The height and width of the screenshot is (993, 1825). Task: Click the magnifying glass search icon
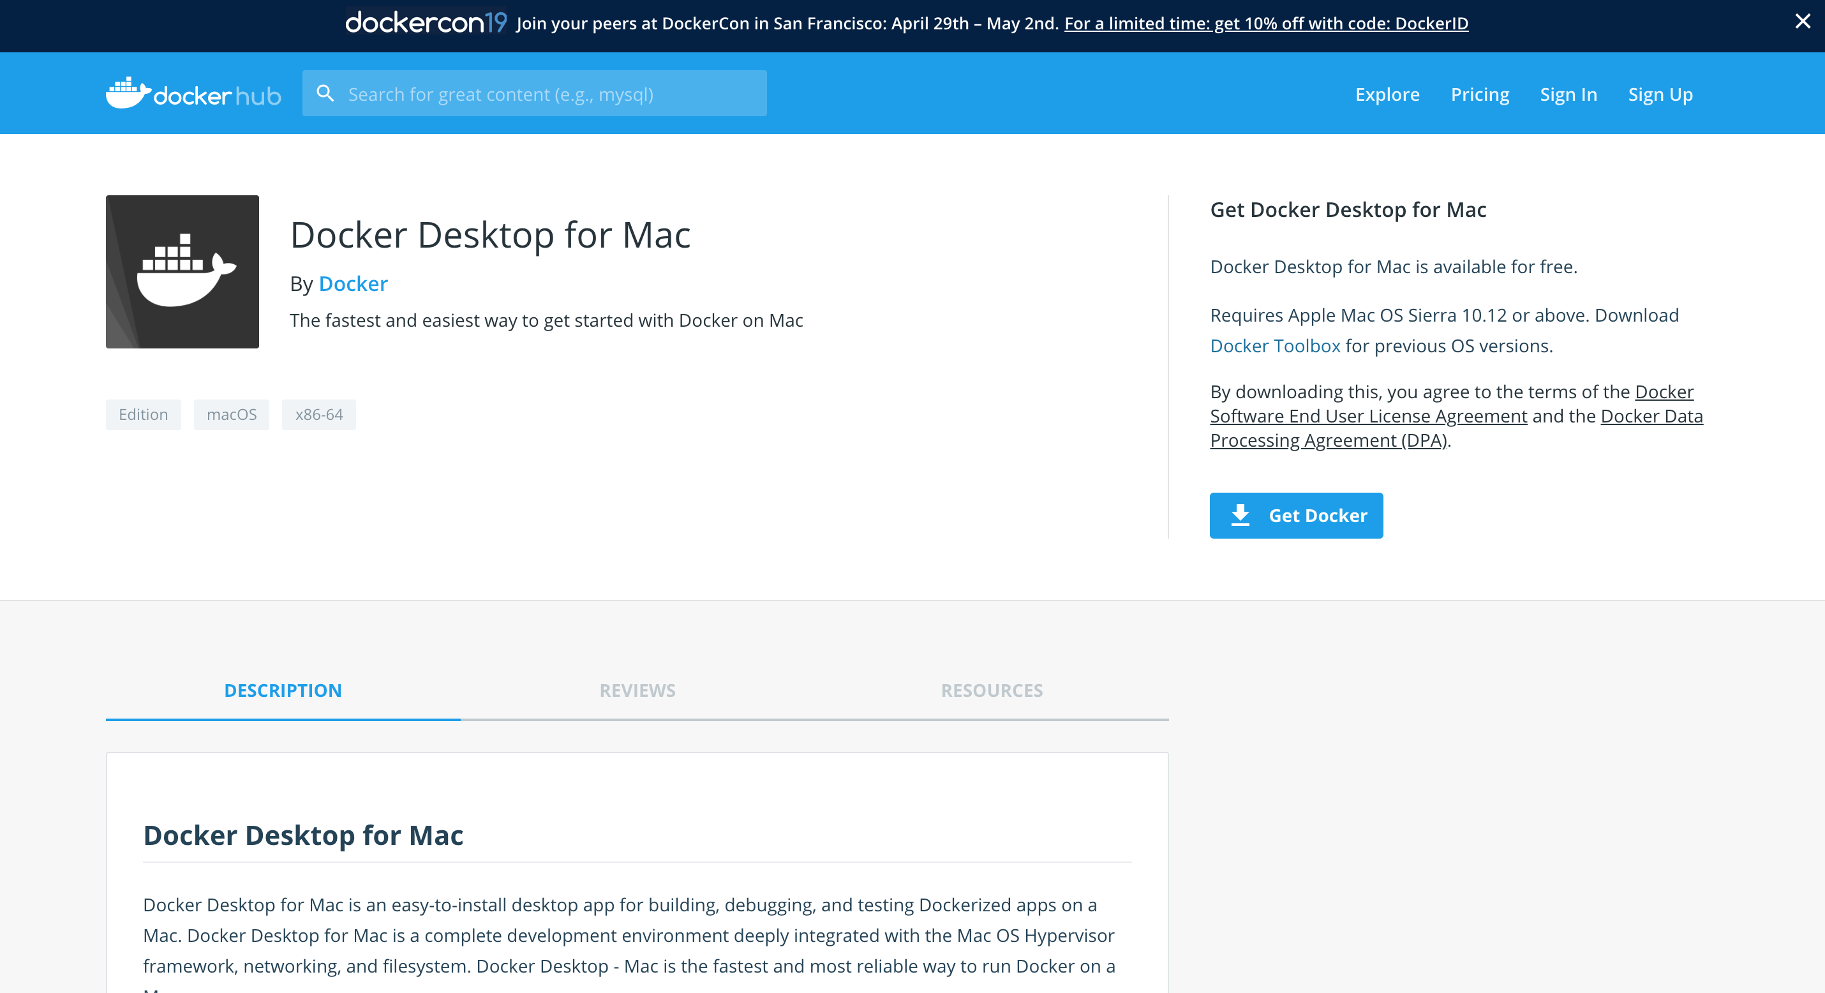point(325,94)
